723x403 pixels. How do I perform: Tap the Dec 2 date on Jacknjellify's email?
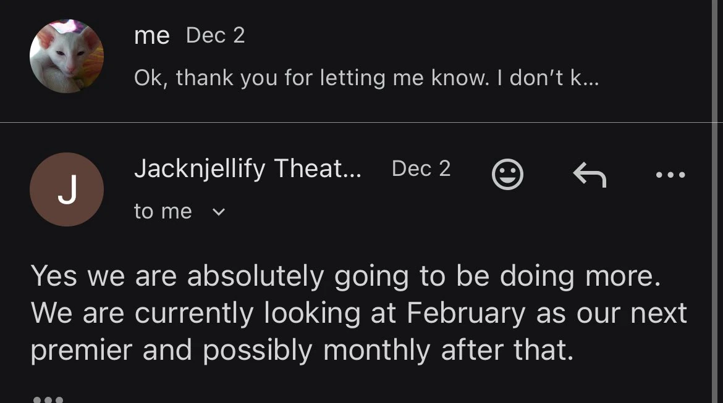(x=421, y=168)
